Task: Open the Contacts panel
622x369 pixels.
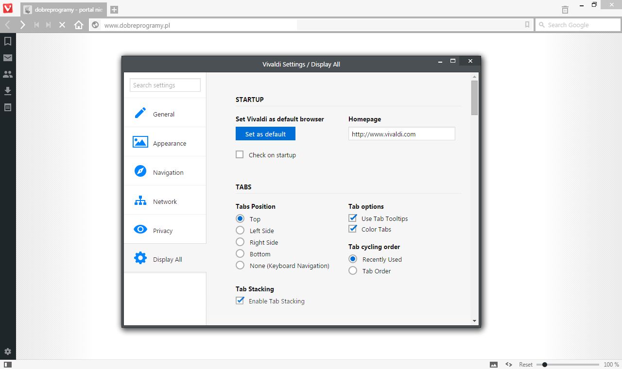Action: coord(8,74)
